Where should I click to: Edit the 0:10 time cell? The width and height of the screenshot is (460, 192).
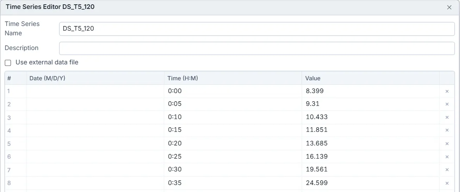click(233, 117)
